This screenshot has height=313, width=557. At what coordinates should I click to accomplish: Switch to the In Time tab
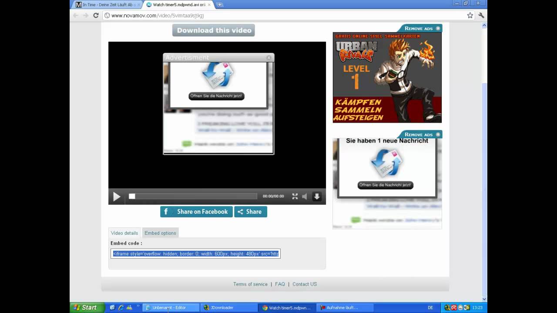[107, 5]
